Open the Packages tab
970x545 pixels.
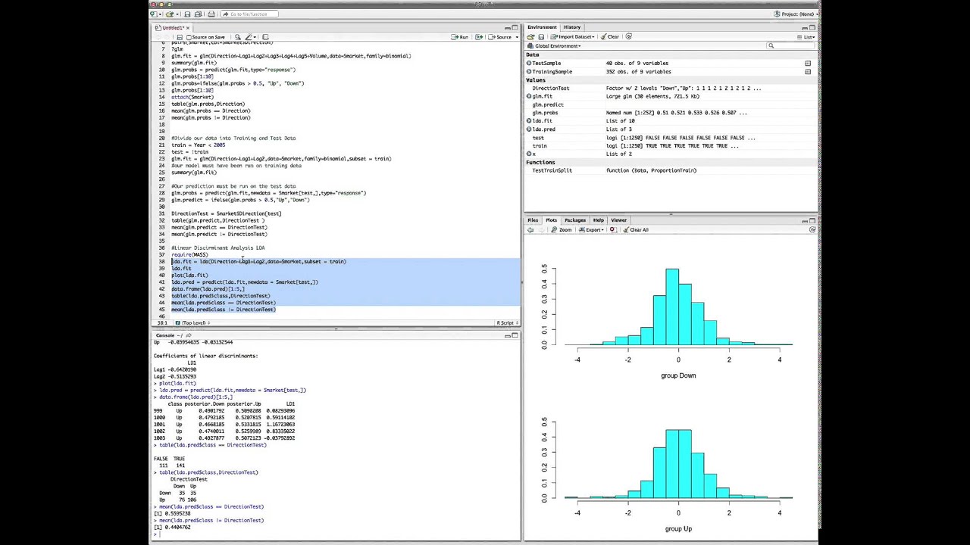tap(575, 220)
